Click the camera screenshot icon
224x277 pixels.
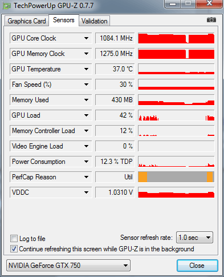pyautogui.click(x=211, y=20)
